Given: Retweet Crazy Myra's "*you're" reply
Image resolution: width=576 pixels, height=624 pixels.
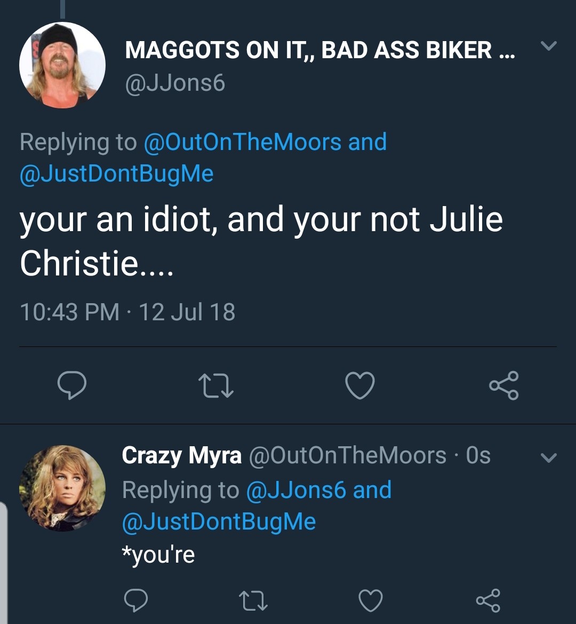Looking at the screenshot, I should (x=253, y=600).
